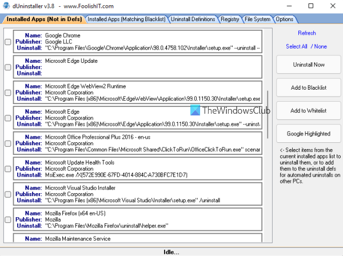This screenshot has width=343, height=256.
Task: Switch to Installed Apps (Matching Blacklist) tab
Action: (x=126, y=19)
